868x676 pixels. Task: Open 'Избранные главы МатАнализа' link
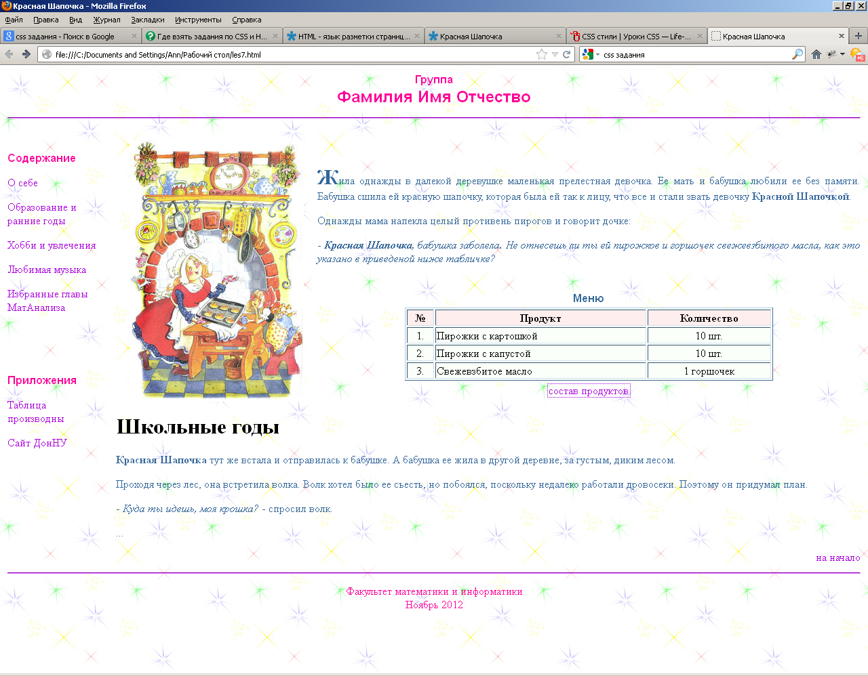tap(47, 301)
